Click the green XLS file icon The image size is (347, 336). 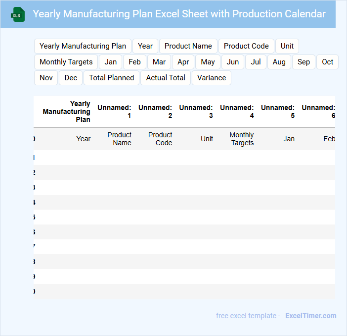point(18,14)
